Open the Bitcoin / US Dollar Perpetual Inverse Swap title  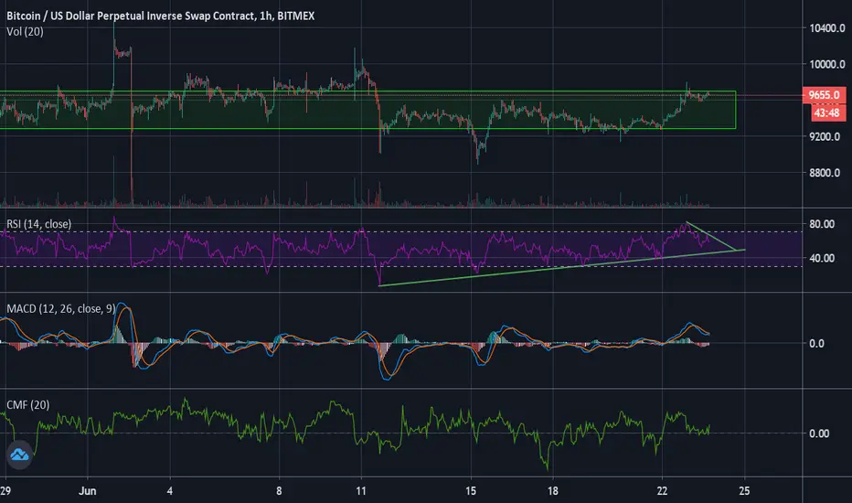coord(160,16)
